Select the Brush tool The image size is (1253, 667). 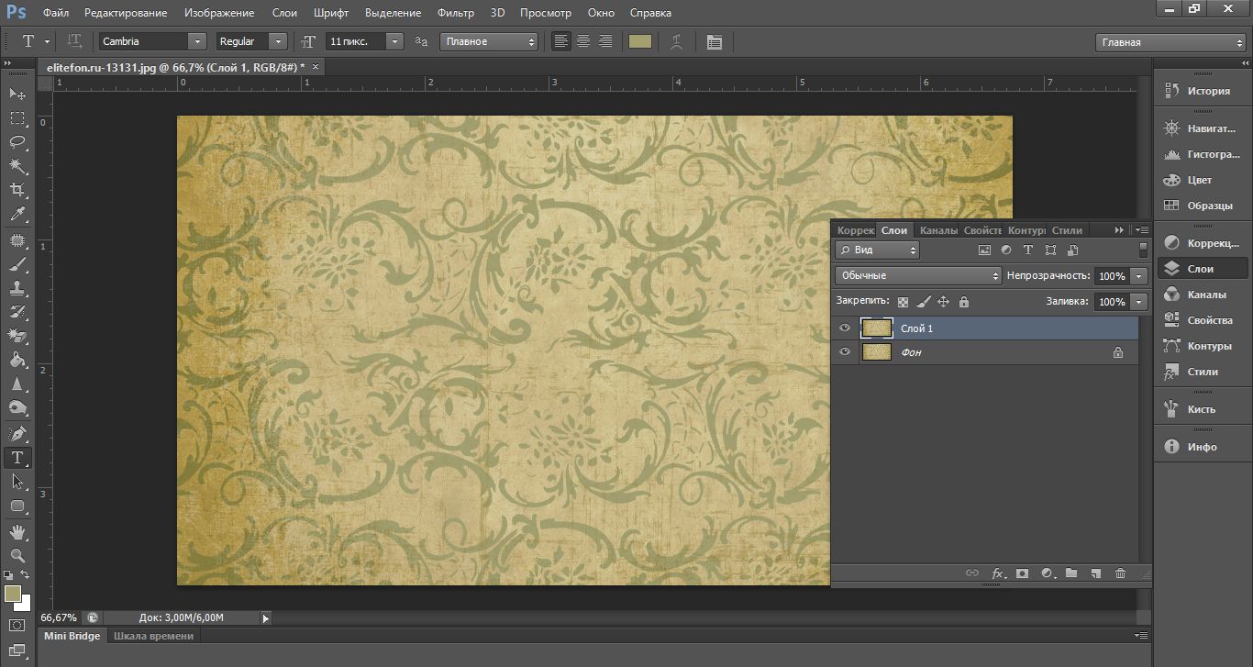tap(17, 266)
